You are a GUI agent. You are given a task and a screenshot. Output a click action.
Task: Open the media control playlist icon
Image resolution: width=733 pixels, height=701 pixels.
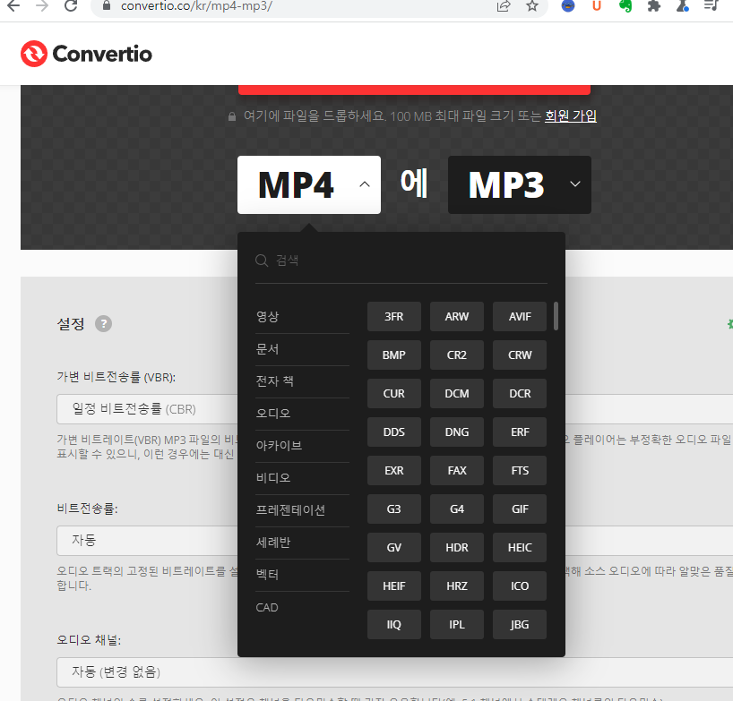tap(711, 6)
